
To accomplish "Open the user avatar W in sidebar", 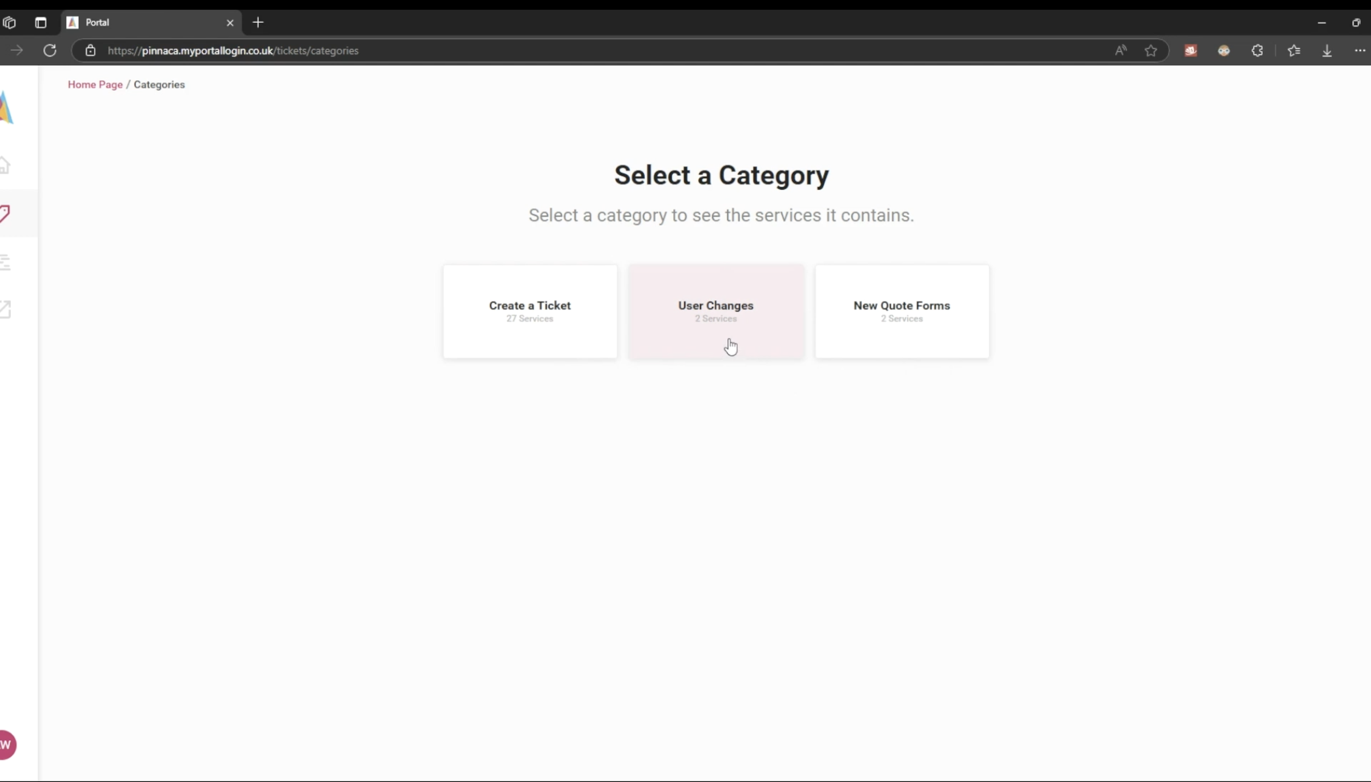I will 7,744.
